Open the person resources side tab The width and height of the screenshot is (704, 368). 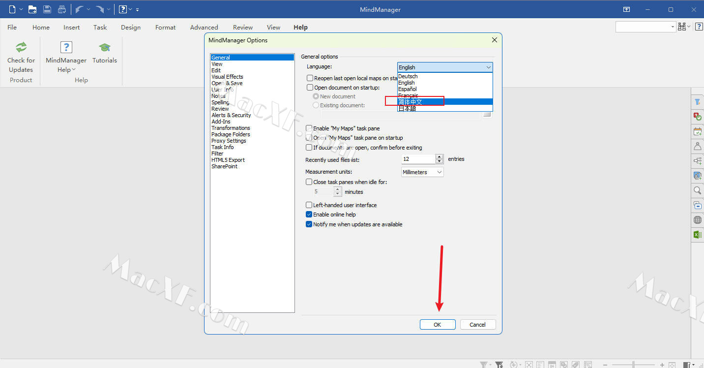coord(697,146)
